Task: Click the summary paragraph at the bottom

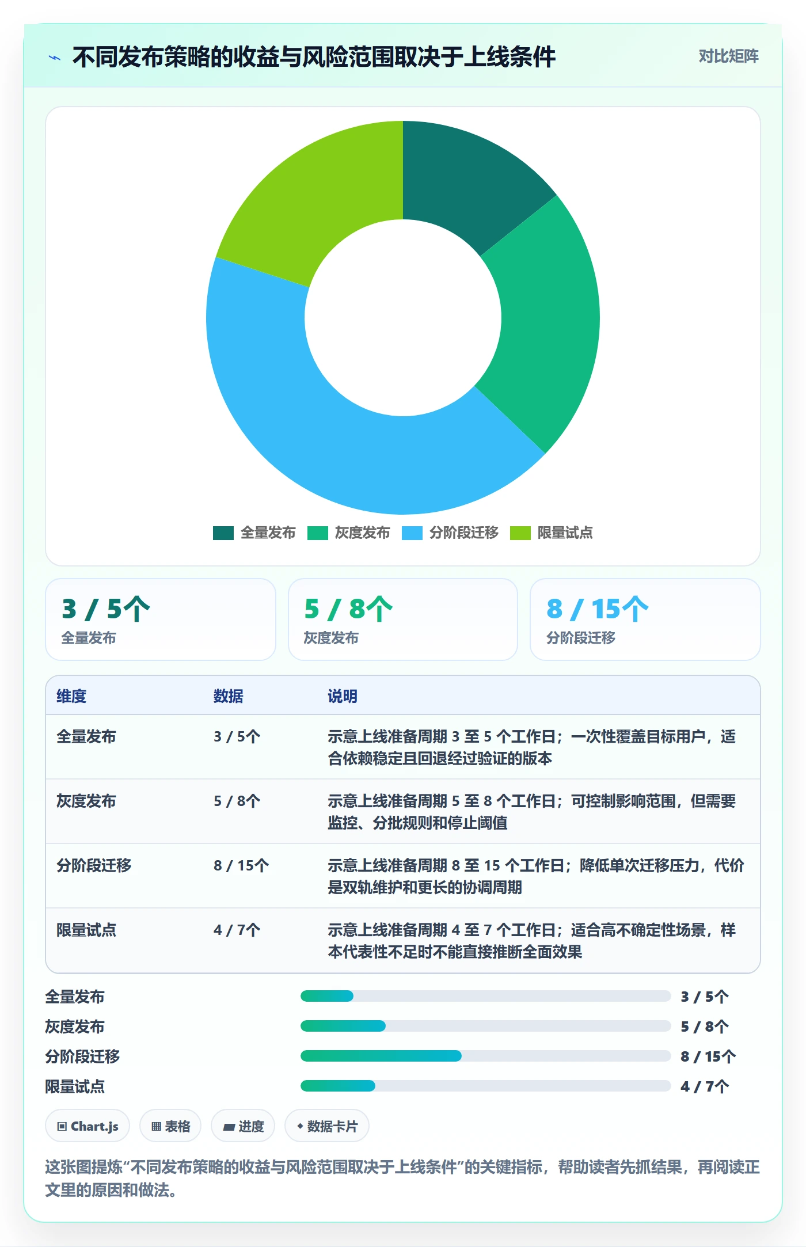Action: (403, 1178)
